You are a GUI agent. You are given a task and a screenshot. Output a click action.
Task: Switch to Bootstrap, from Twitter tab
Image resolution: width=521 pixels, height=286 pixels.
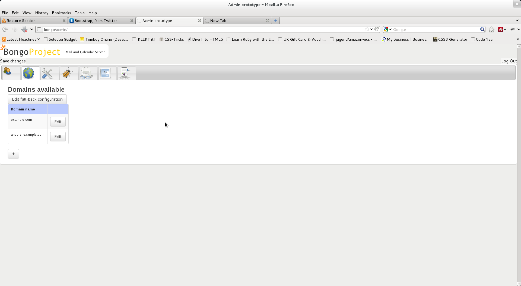[x=102, y=21]
